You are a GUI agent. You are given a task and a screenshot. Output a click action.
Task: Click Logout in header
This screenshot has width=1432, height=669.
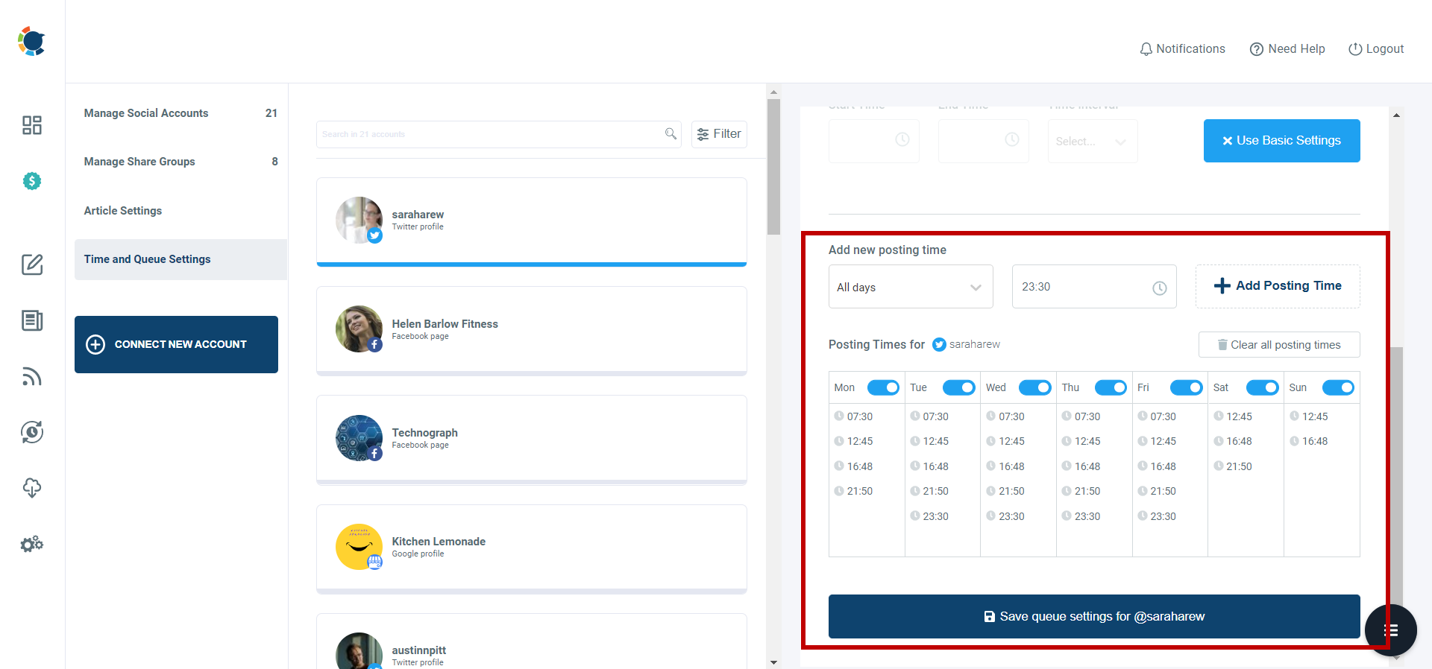pyautogui.click(x=1376, y=48)
